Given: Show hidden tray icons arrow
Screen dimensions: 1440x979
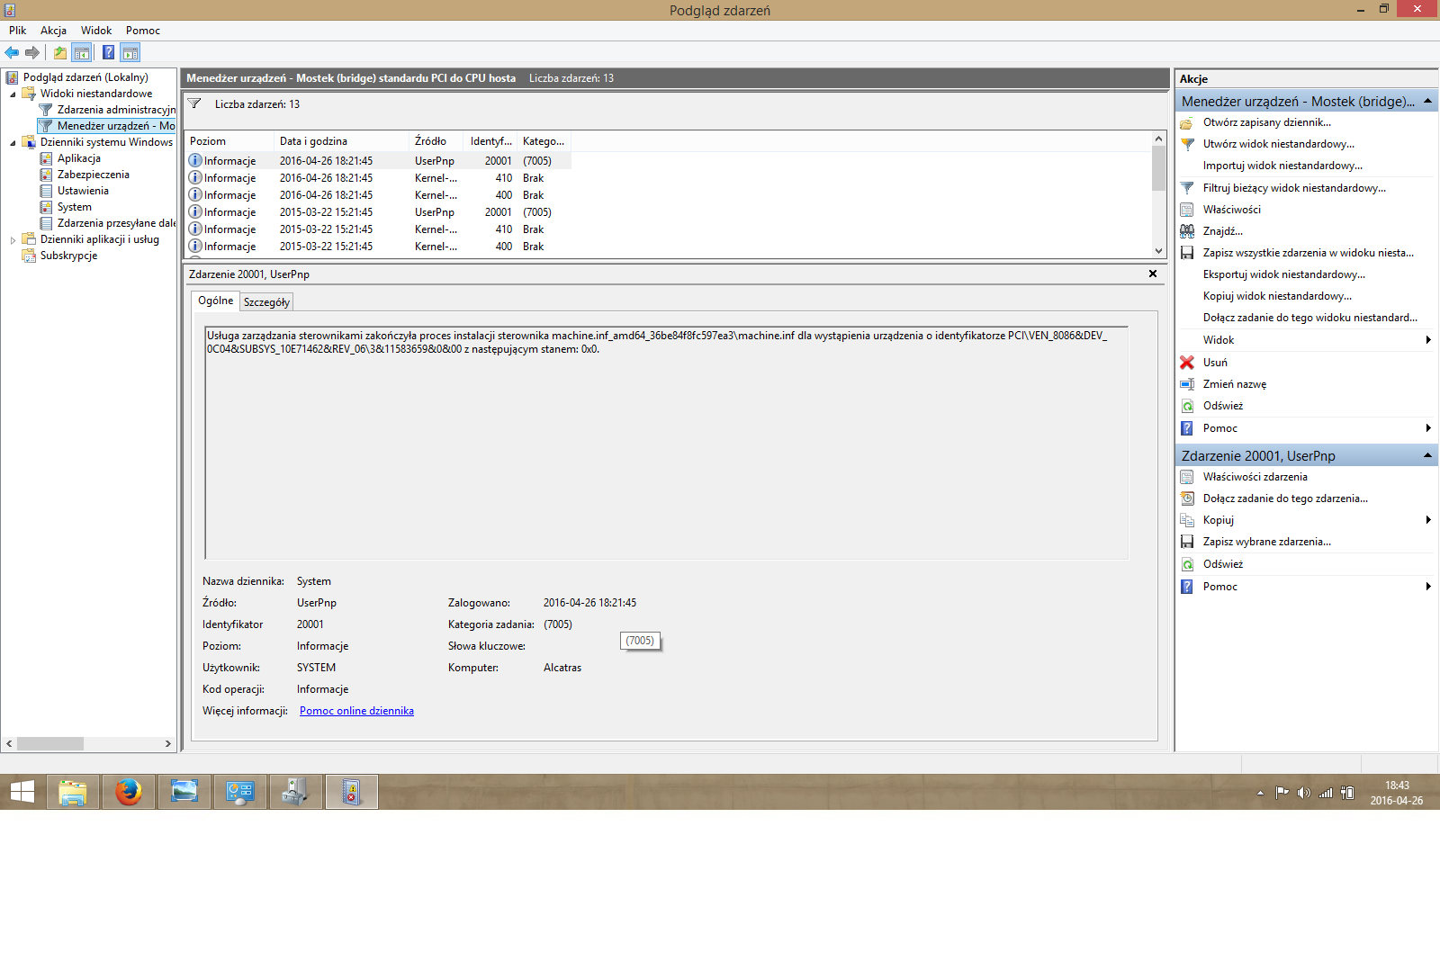Looking at the screenshot, I should click(x=1260, y=793).
